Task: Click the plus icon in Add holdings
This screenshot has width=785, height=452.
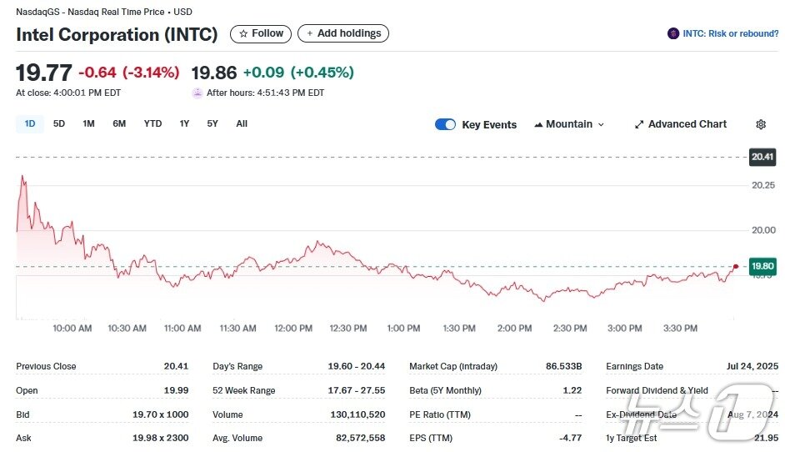Action: [310, 34]
